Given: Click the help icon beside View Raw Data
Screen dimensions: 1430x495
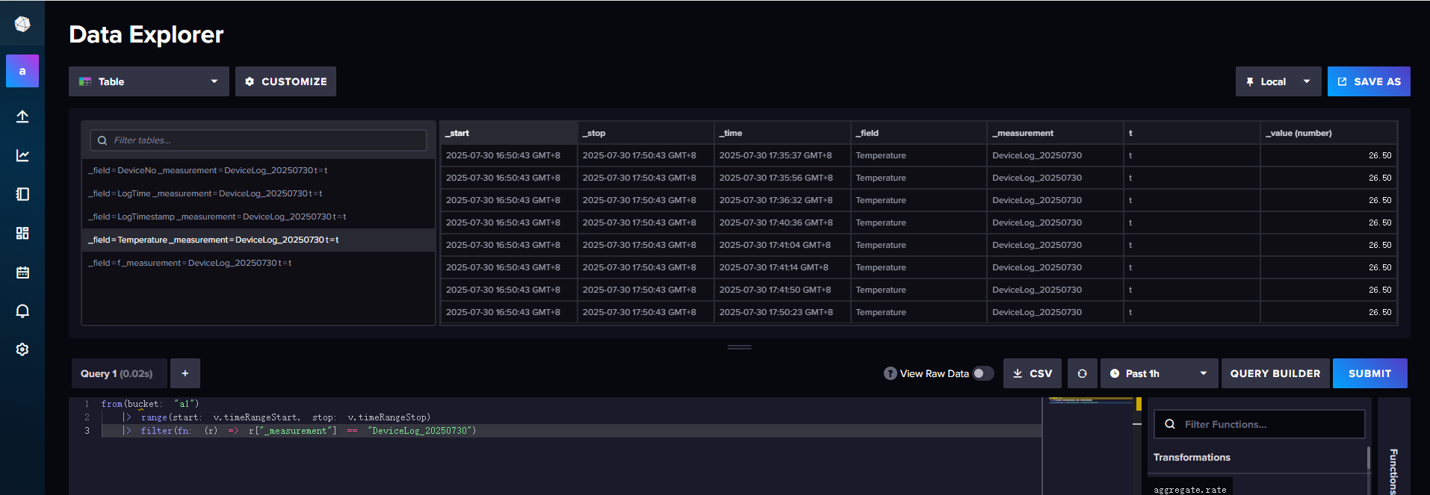Looking at the screenshot, I should point(890,373).
